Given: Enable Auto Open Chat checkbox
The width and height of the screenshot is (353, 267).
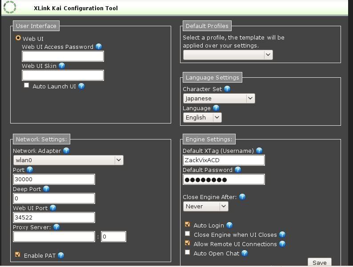Looking at the screenshot, I should click(187, 252).
